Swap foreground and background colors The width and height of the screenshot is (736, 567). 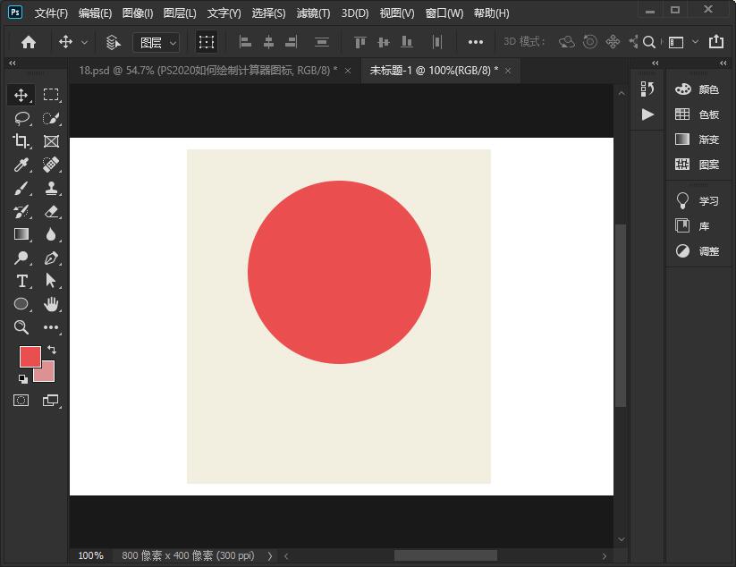coord(52,350)
